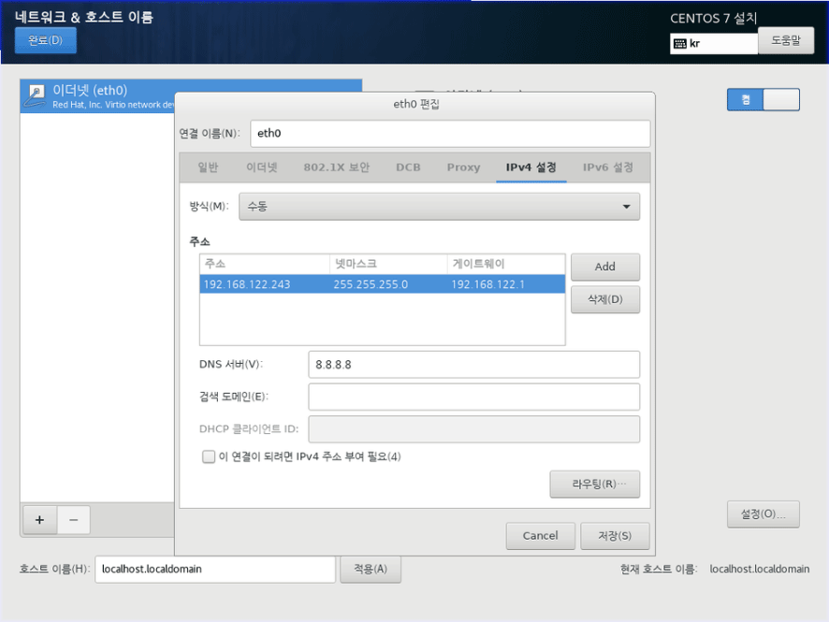
Task: Click the 주소 column header
Action: tap(265, 264)
